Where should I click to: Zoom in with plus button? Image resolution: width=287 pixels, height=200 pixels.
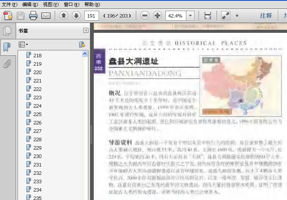pos(157,16)
